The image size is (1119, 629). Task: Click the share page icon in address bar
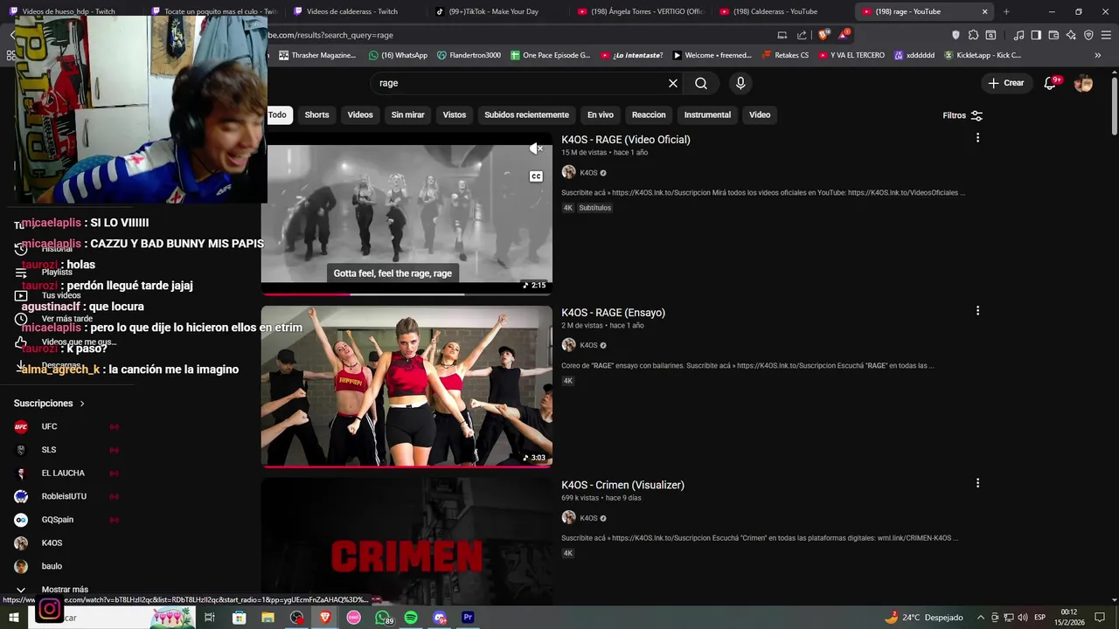[x=802, y=35]
